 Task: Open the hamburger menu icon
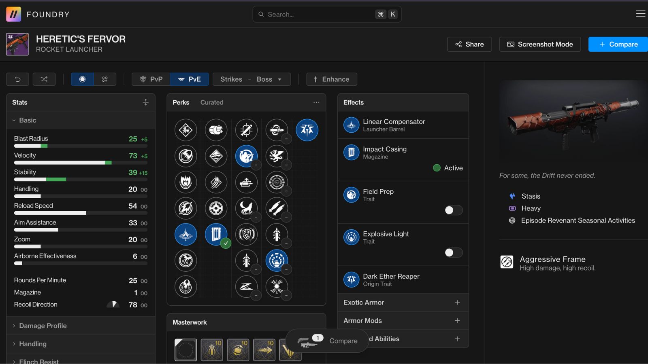pos(640,14)
